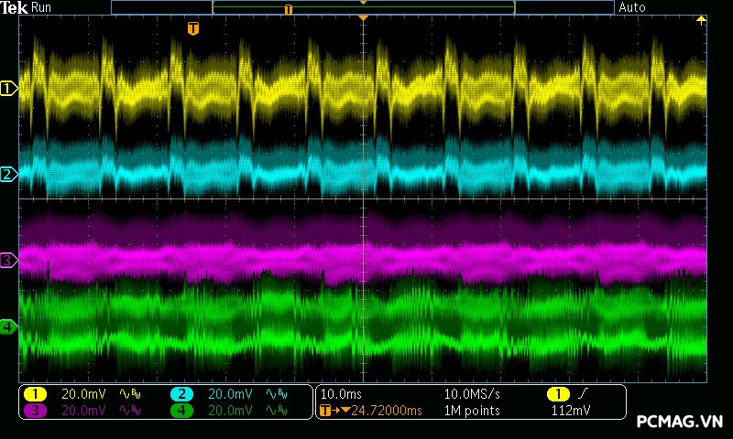Screen dimensions: 733x439
Task: Toggle the channel 3 badge in readout bar
Action: point(35,411)
